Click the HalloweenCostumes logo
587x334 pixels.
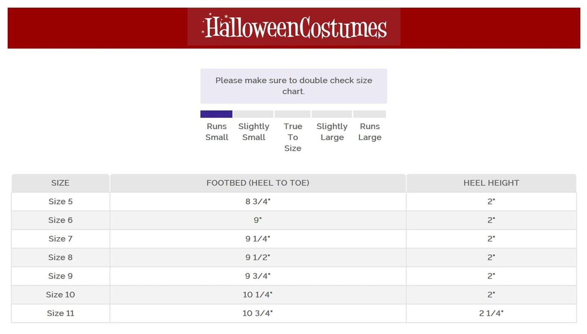[294, 27]
